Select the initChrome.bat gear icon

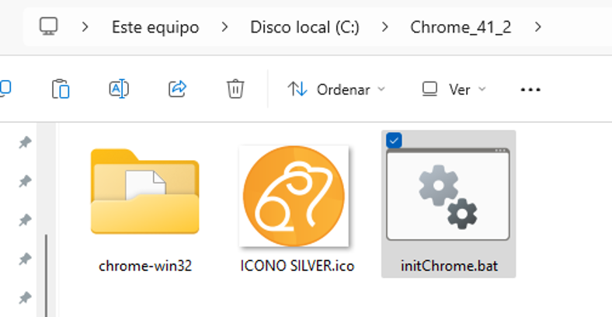coord(448,194)
